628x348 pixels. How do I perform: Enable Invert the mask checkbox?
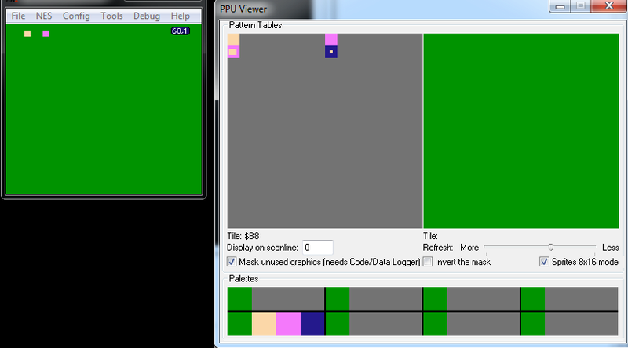[x=428, y=262]
